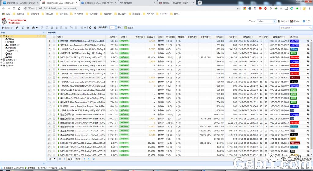Image resolution: width=313 pixels, height=171 pixels.
Task: Click the refresh icon in the toolbar
Action: click(23, 28)
